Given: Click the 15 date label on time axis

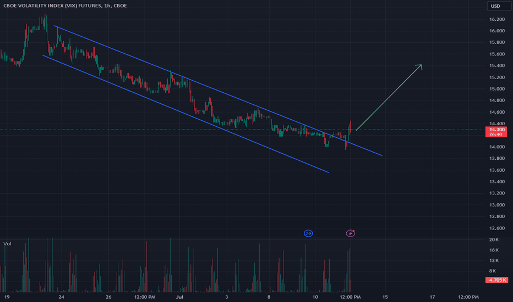Looking at the screenshot, I should pos(385,297).
